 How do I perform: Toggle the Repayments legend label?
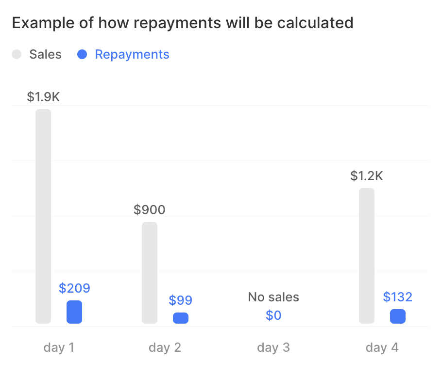click(132, 54)
